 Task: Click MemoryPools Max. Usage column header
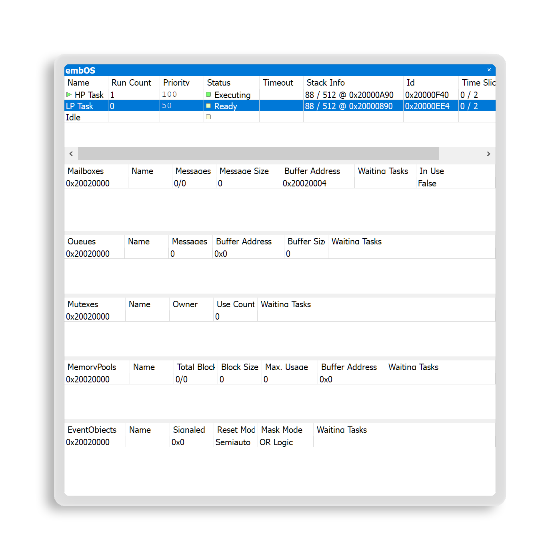click(x=286, y=367)
